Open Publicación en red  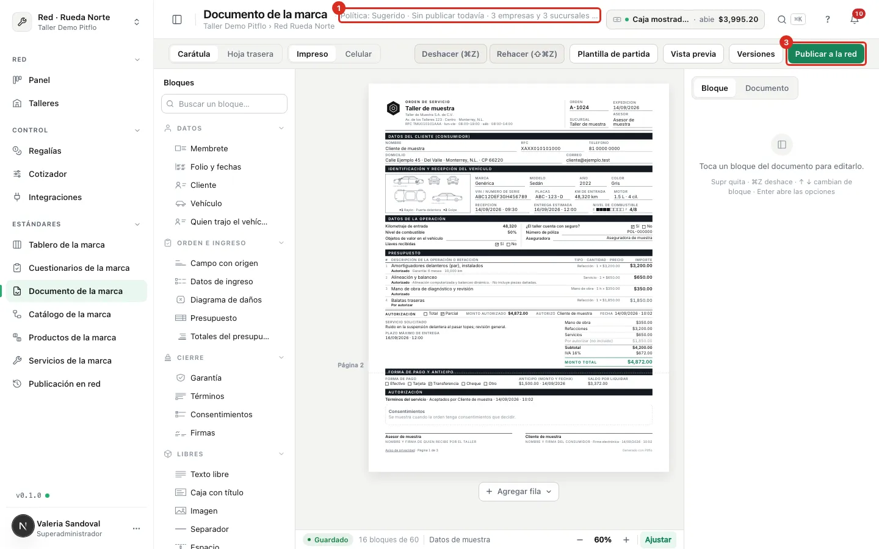click(77, 384)
